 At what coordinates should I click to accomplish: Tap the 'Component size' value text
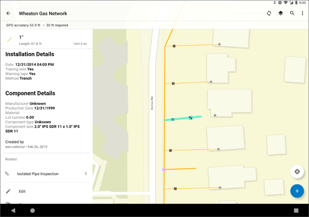point(42,129)
